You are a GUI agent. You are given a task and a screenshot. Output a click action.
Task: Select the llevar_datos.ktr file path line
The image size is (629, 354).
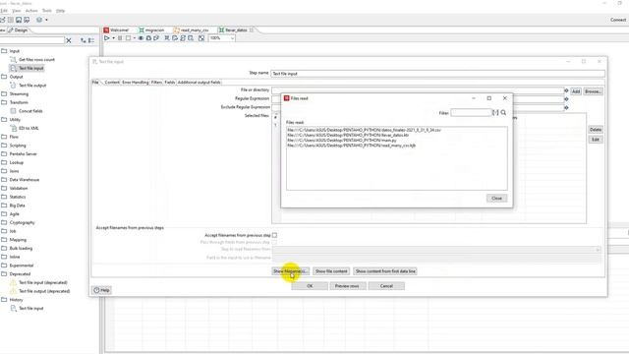click(348, 136)
